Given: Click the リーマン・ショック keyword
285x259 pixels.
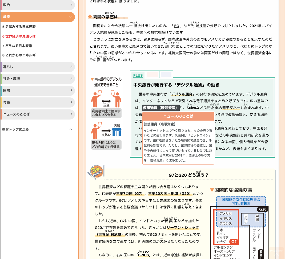Looking at the screenshot, I should coord(183,228).
